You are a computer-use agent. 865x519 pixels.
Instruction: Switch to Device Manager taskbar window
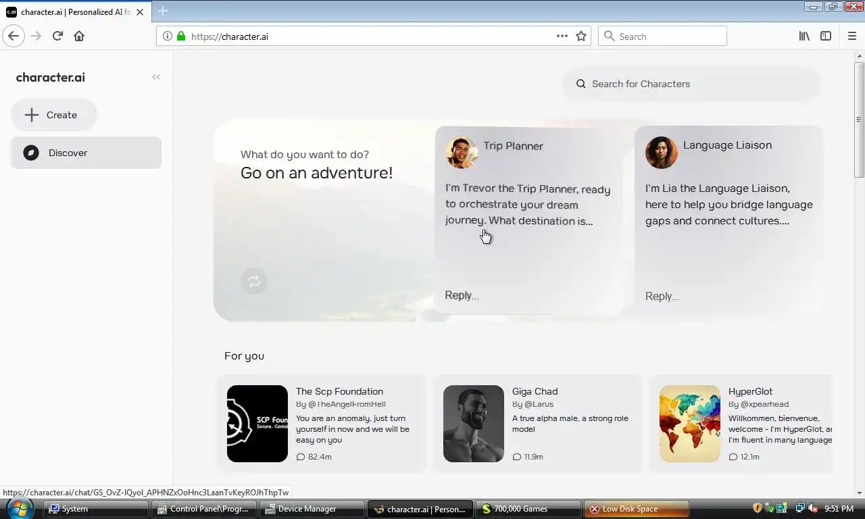coord(312,509)
